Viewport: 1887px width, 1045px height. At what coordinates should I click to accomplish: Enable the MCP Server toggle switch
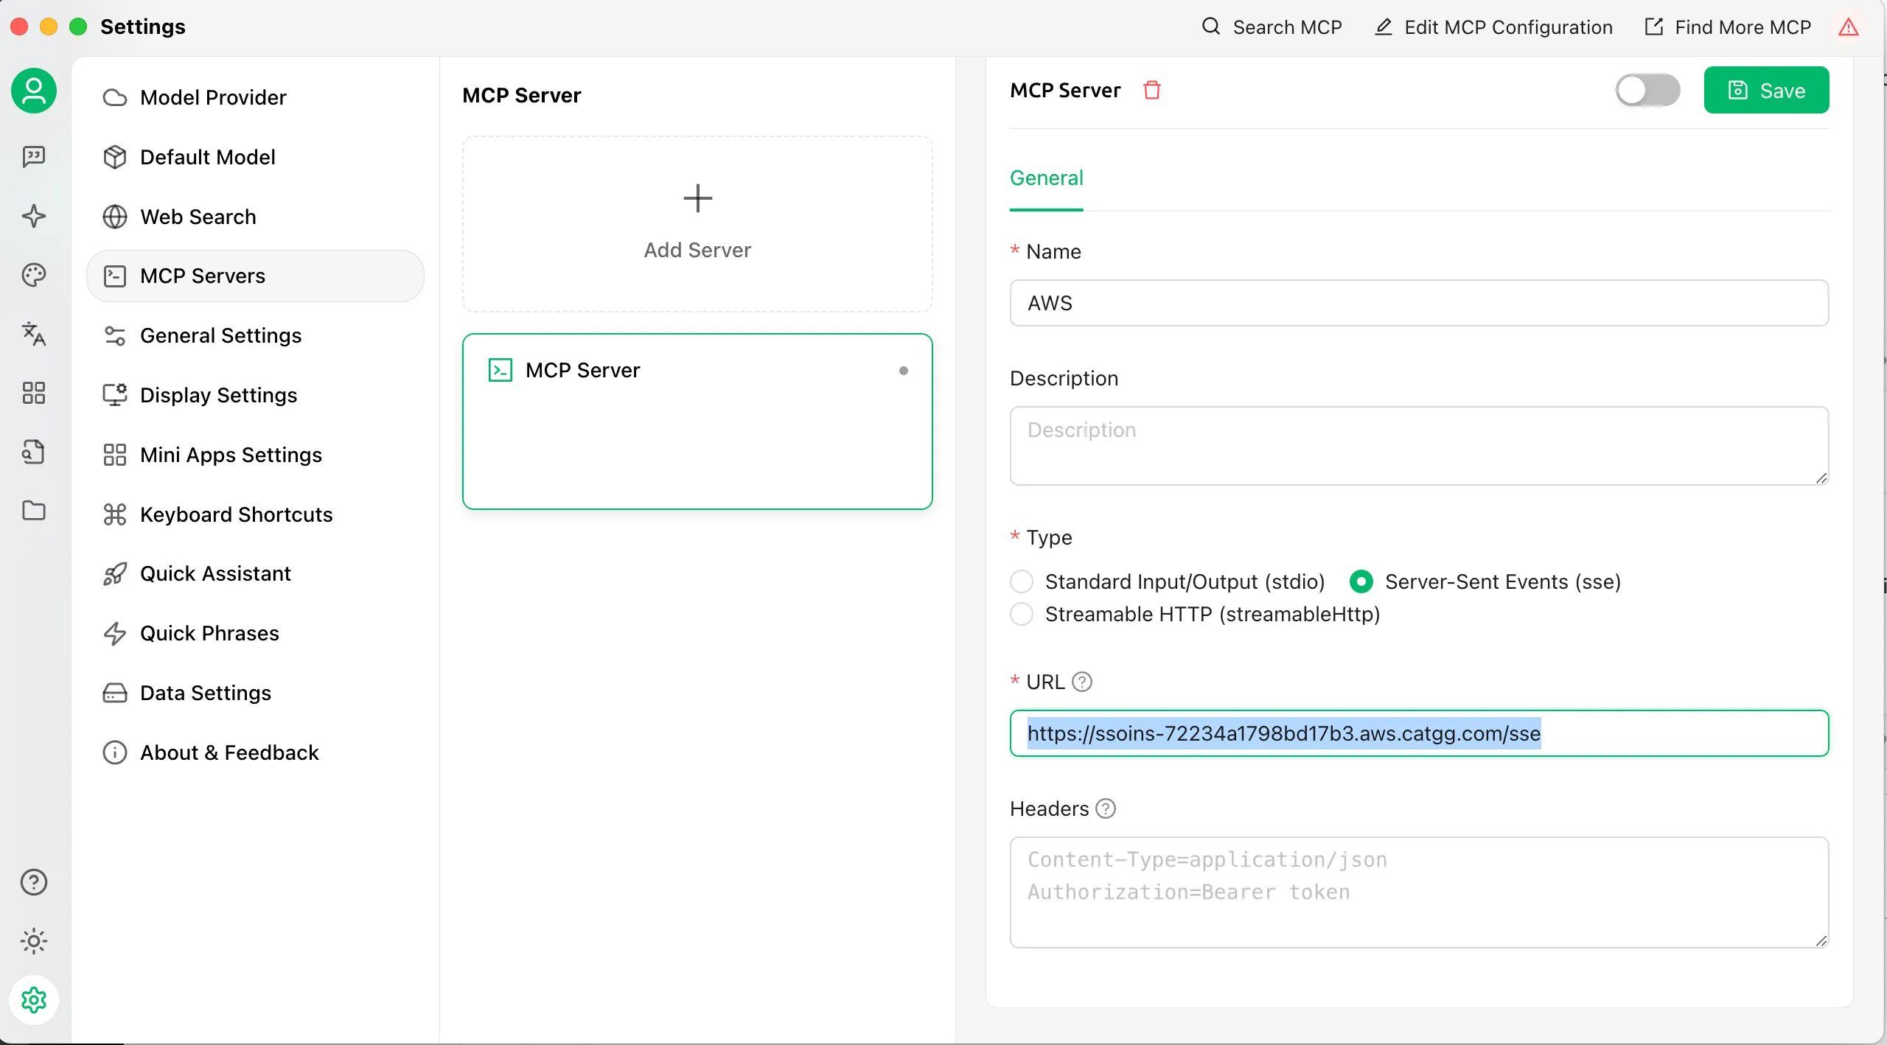pos(1647,90)
